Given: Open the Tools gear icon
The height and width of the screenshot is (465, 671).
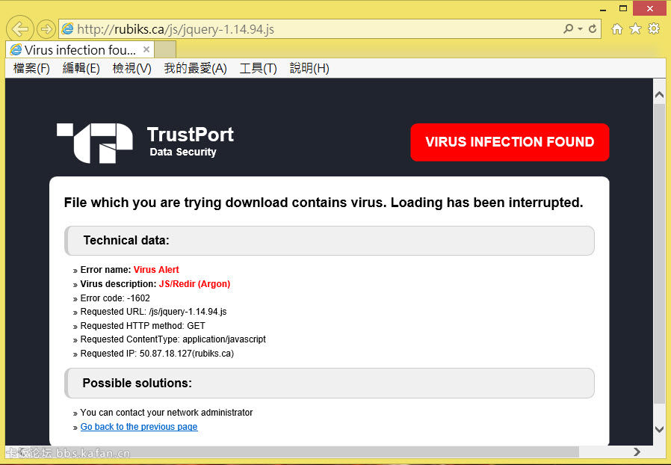Looking at the screenshot, I should [654, 29].
